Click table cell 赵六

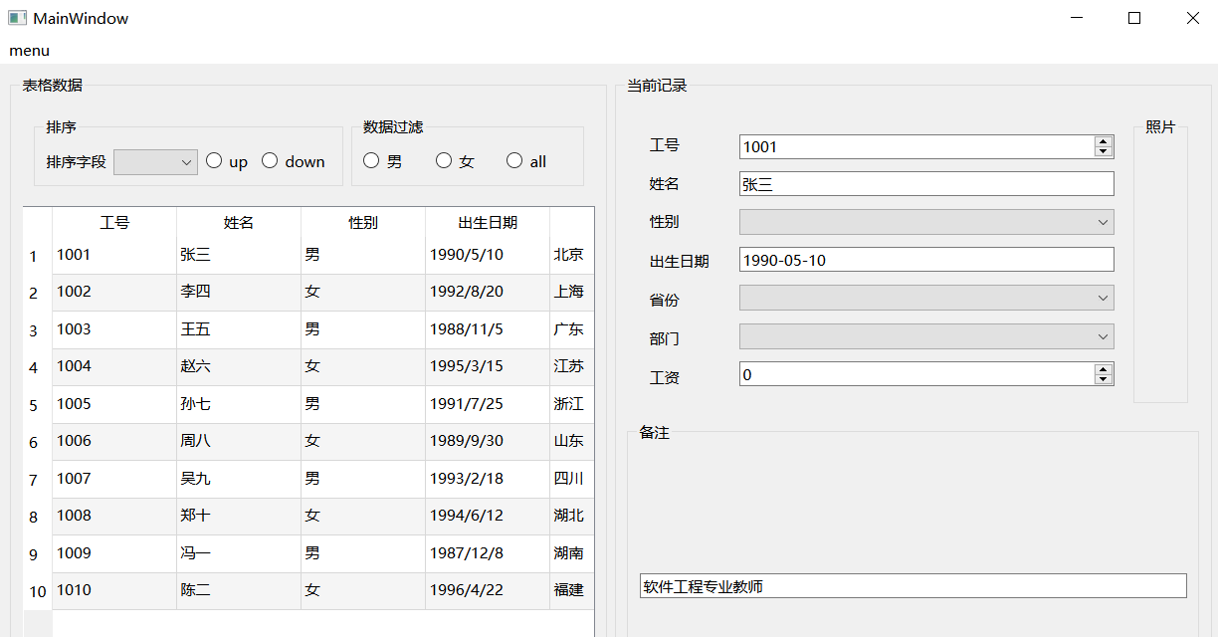coord(239,367)
